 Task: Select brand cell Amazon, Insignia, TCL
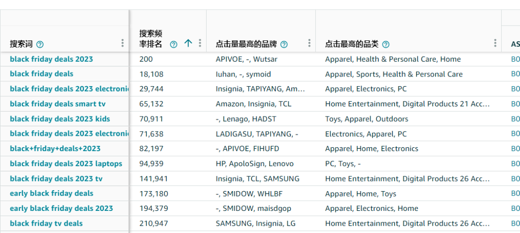pos(253,104)
